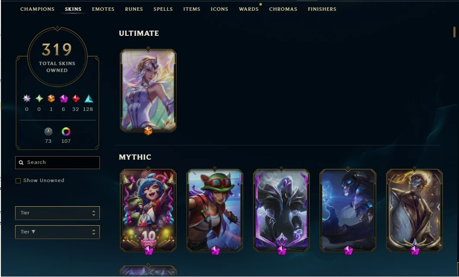Click the rainbow chromas ring icon
The image size is (459, 277).
(x=66, y=132)
